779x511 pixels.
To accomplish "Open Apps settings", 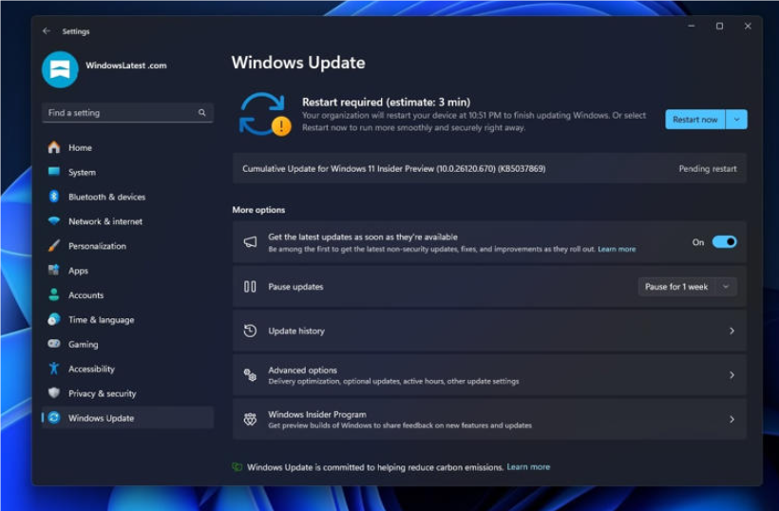I will click(x=128, y=271).
